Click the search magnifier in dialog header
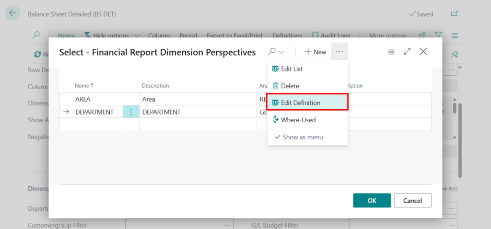 coord(272,52)
